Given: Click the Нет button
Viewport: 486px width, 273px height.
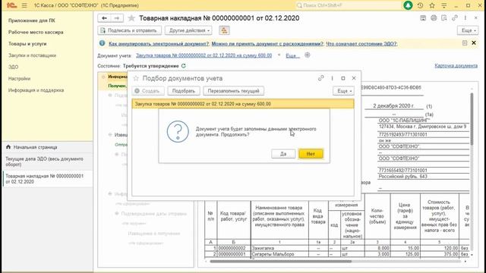Looking at the screenshot, I should 311,154.
